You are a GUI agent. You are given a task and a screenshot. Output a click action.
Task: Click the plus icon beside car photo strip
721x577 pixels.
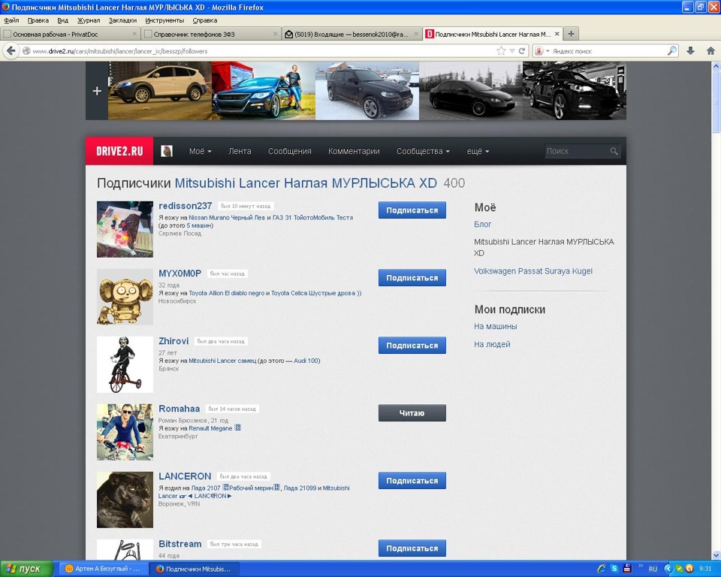(x=97, y=91)
